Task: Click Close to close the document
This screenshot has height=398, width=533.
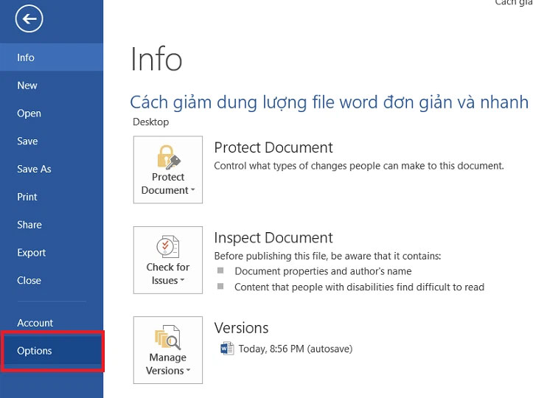Action: coord(29,281)
